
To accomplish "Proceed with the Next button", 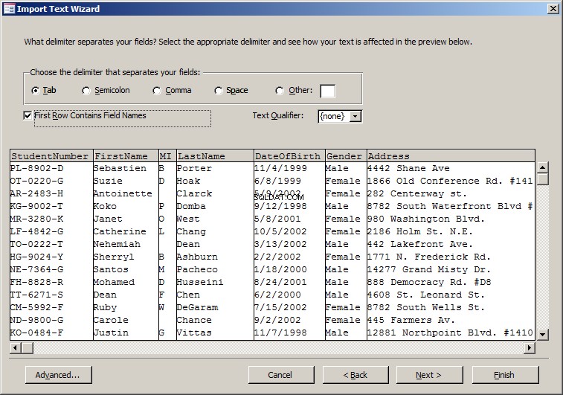I will (429, 375).
